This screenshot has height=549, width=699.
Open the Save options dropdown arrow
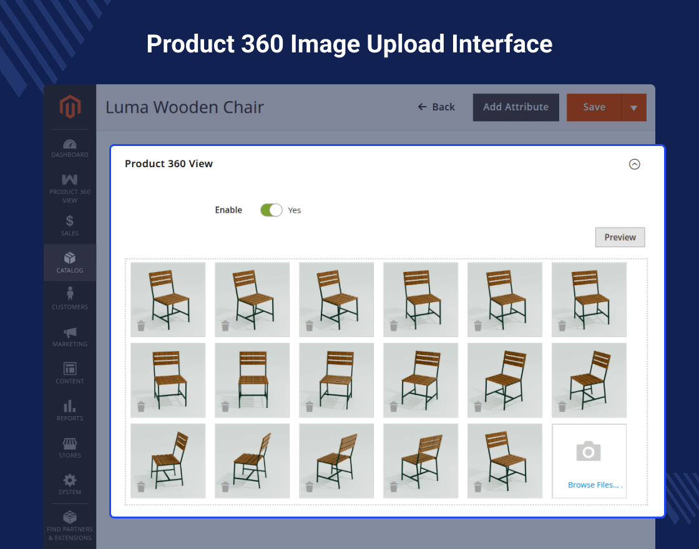(x=633, y=108)
